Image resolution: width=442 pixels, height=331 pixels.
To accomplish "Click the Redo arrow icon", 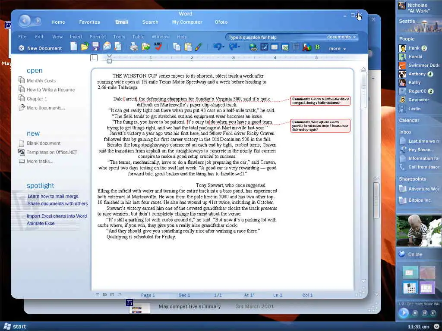I will [234, 47].
